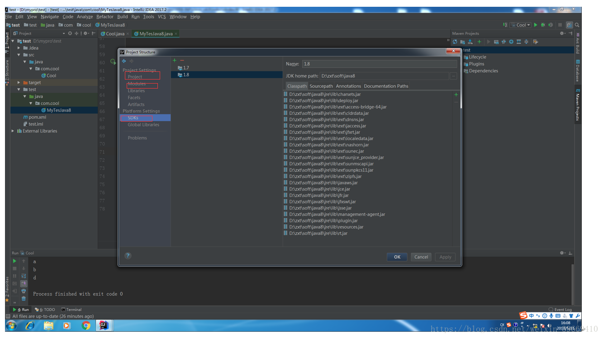Open the 6: TODO tool window
This screenshot has height=338, width=603.
click(x=44, y=310)
